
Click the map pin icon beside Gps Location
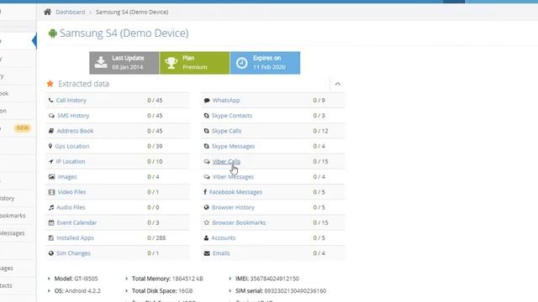pyautogui.click(x=50, y=146)
